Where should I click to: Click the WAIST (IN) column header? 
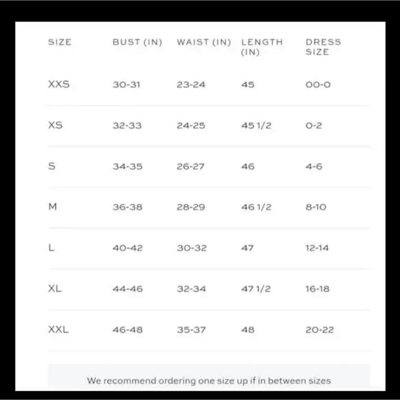click(204, 42)
